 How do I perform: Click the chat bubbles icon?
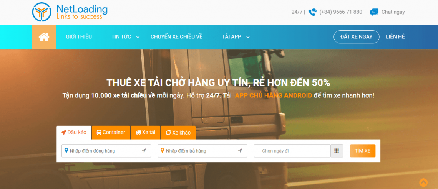point(374,12)
